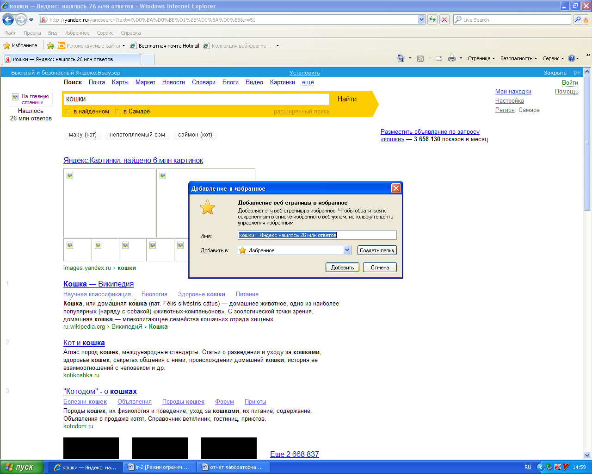592x474 pixels.
Task: Expand hidden tray icons arrow
Action: (540, 467)
